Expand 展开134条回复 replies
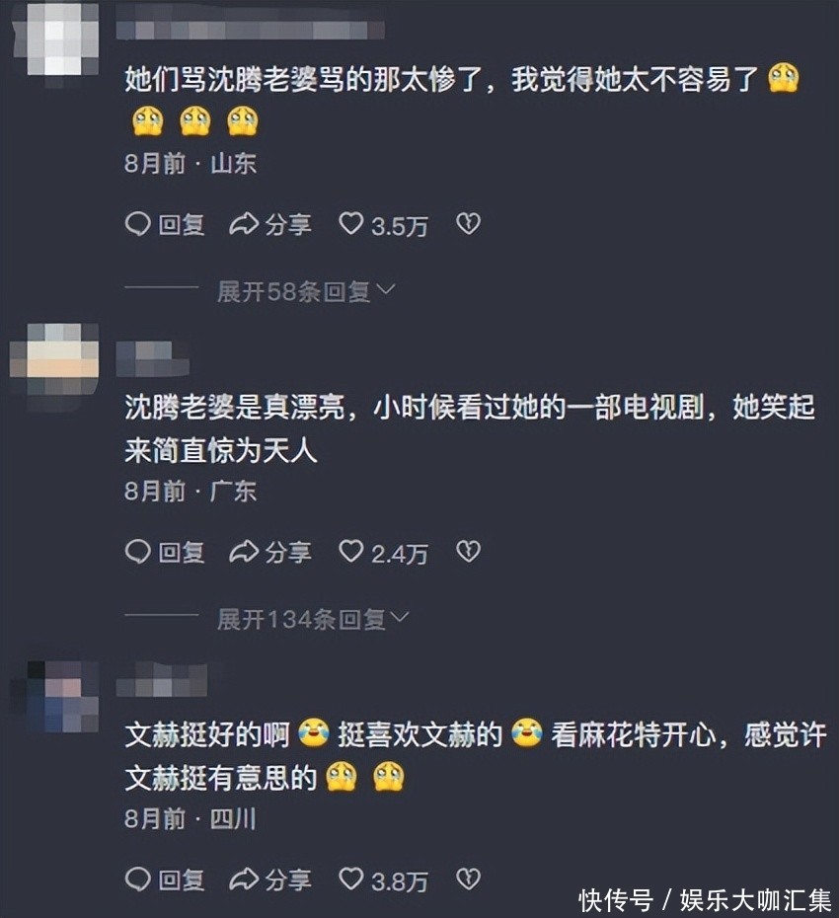The height and width of the screenshot is (918, 839). (x=313, y=620)
